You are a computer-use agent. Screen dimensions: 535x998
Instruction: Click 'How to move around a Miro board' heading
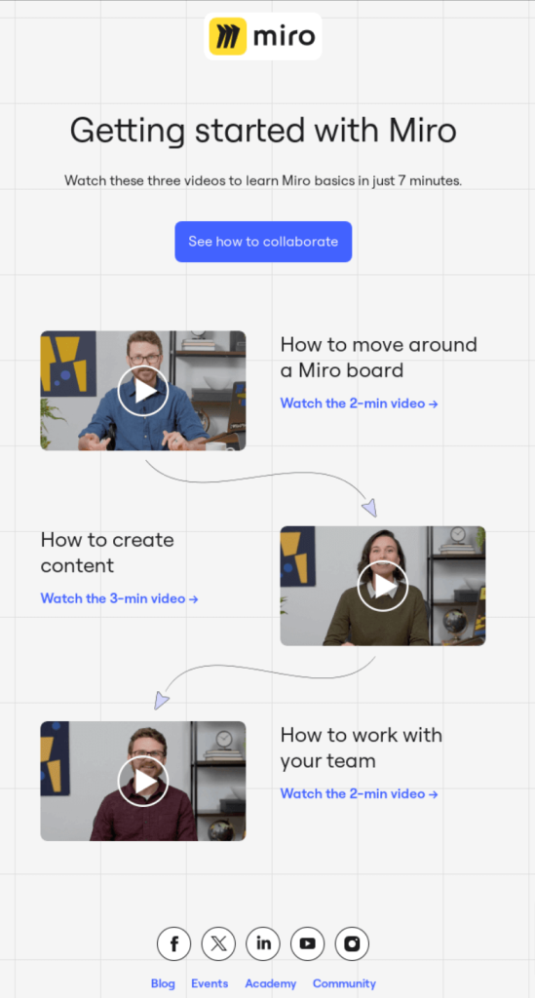[378, 357]
